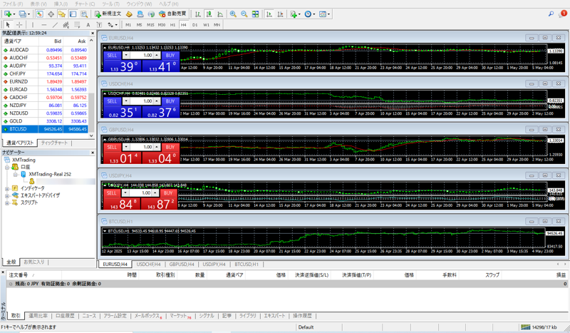Switch timeframe to M15
The height and width of the screenshot is (333, 570).
coord(150,25)
